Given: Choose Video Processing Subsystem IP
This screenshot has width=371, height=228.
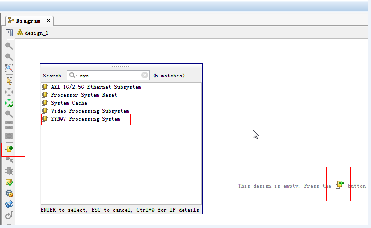Looking at the screenshot, I should [90, 111].
